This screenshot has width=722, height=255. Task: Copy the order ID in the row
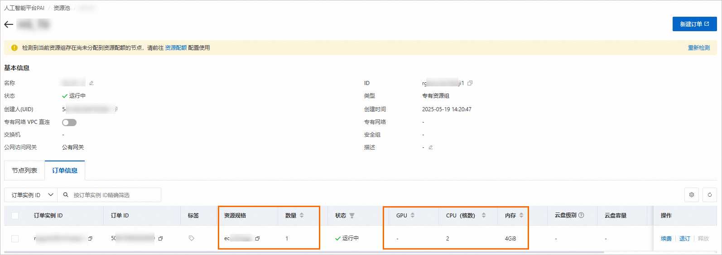pyautogui.click(x=160, y=239)
